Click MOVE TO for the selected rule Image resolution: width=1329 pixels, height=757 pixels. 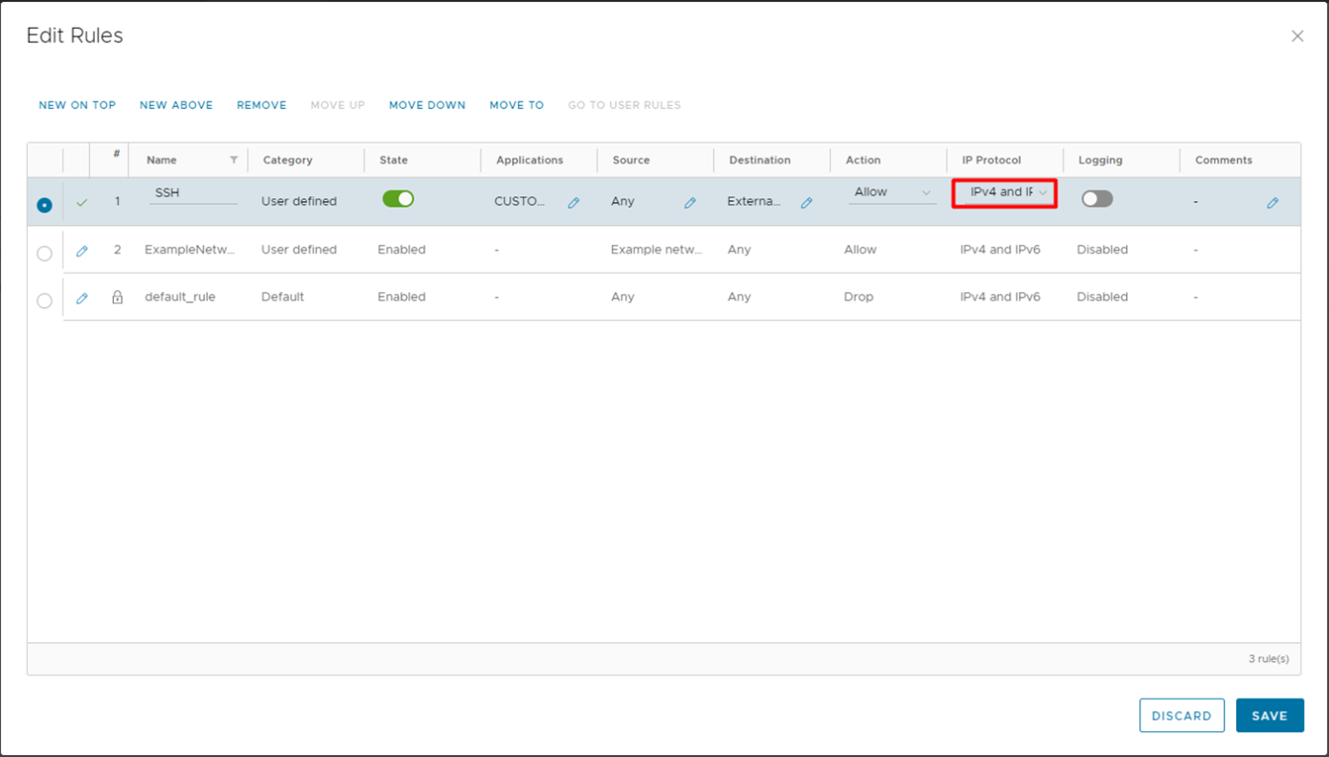516,105
